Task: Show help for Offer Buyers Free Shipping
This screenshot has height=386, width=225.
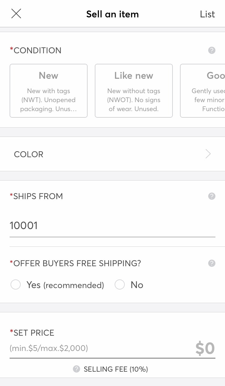Action: pyautogui.click(x=211, y=263)
